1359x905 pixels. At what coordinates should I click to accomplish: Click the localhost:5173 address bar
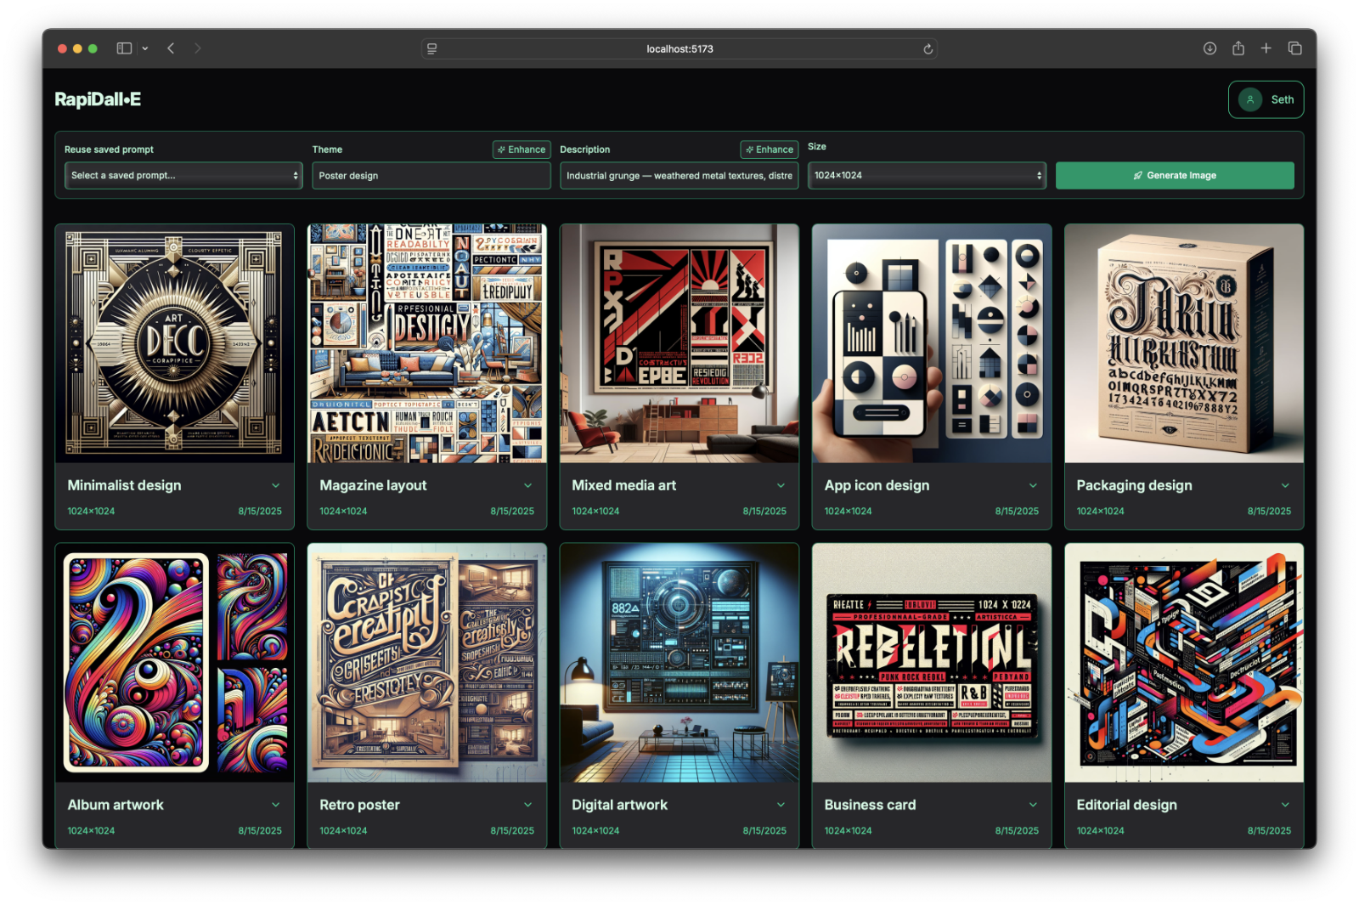pos(679,49)
